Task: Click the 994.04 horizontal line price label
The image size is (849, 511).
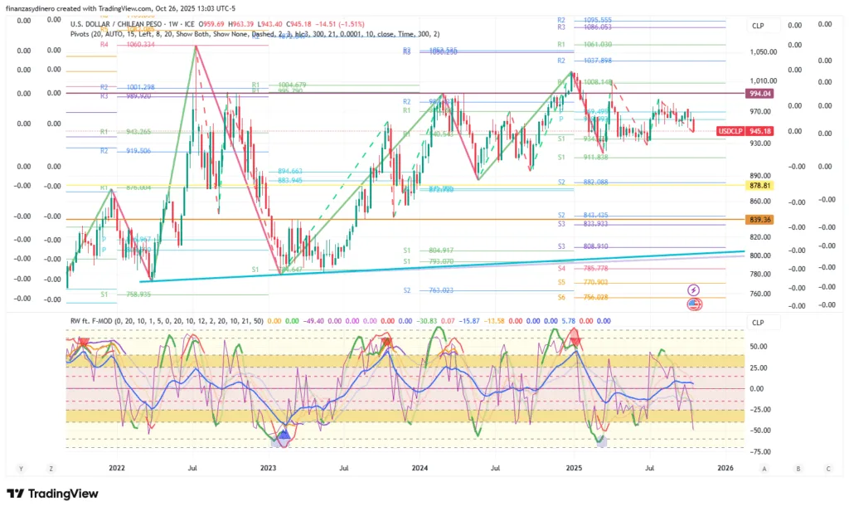Action: (759, 94)
